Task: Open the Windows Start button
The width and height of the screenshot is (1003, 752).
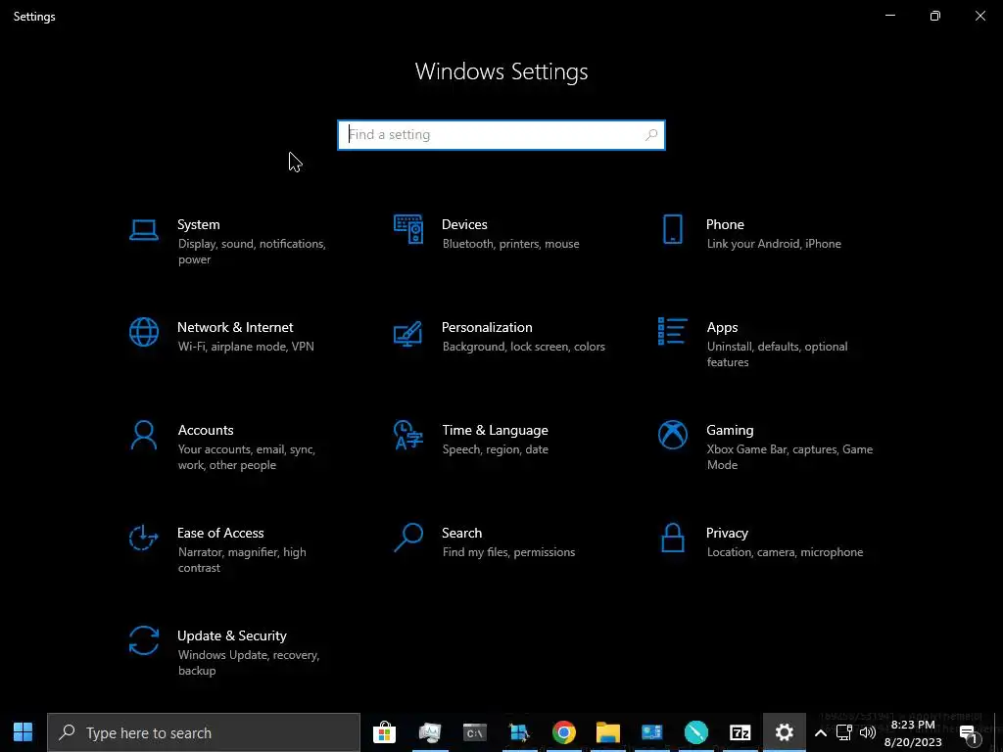Action: pos(24,732)
